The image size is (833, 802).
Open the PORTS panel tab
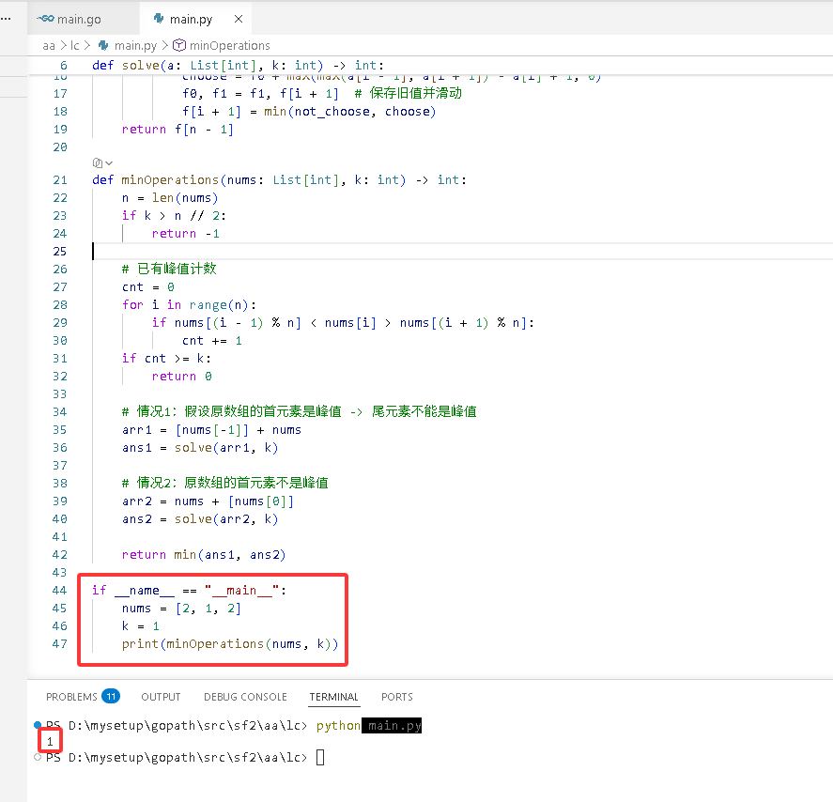click(x=397, y=696)
